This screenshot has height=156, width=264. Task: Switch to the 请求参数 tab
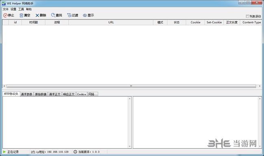[x=27, y=94]
